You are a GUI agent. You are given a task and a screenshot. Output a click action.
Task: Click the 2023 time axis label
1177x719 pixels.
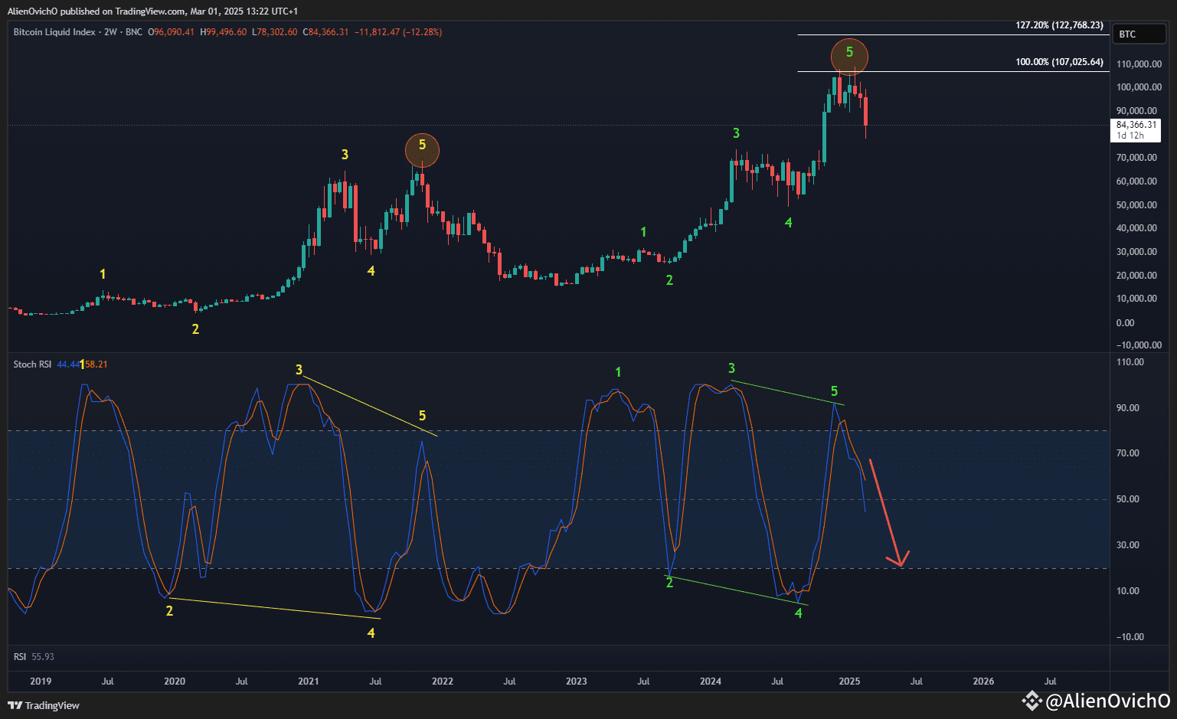pos(577,681)
